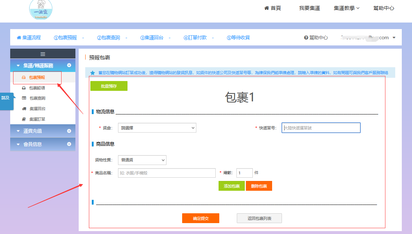The height and width of the screenshot is (234, 412).
Task: Click gear icon beside 集運/轉運服務
Action: [x=69, y=65]
